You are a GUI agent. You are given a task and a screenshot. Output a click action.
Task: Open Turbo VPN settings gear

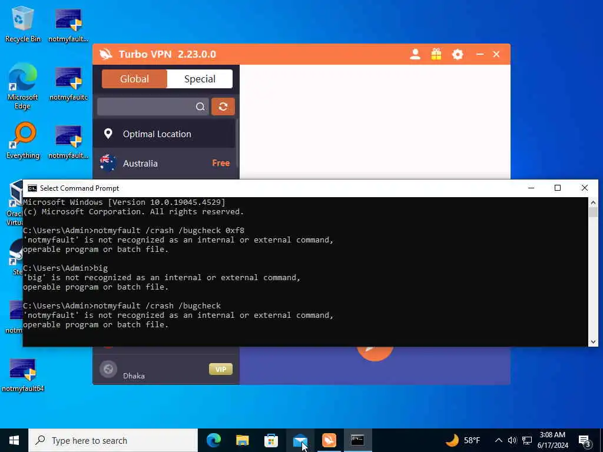point(457,54)
